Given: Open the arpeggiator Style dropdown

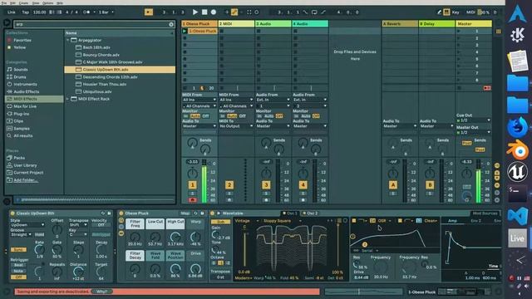Looking at the screenshot, I should tap(27, 225).
